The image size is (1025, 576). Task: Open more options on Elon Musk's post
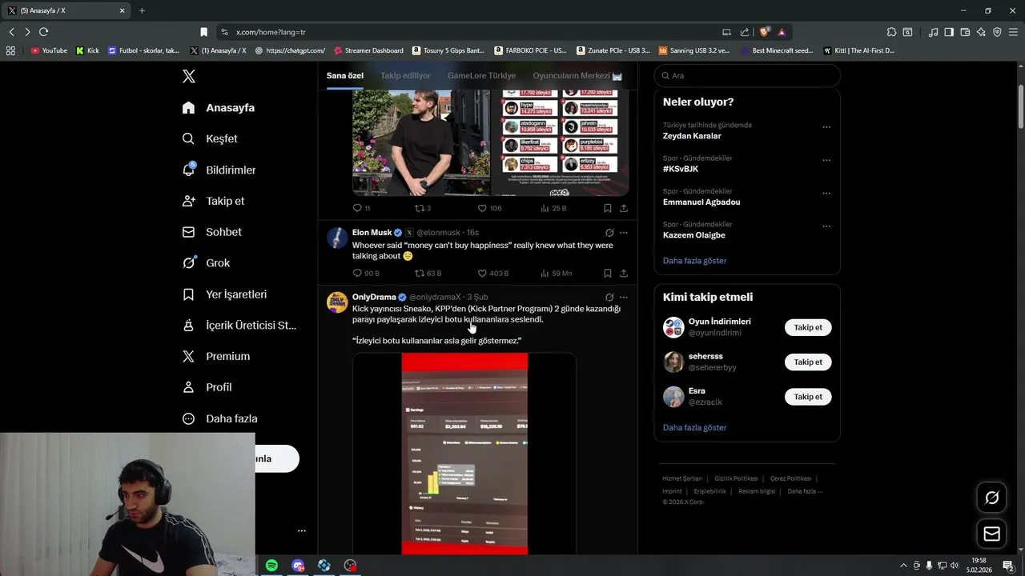(624, 233)
